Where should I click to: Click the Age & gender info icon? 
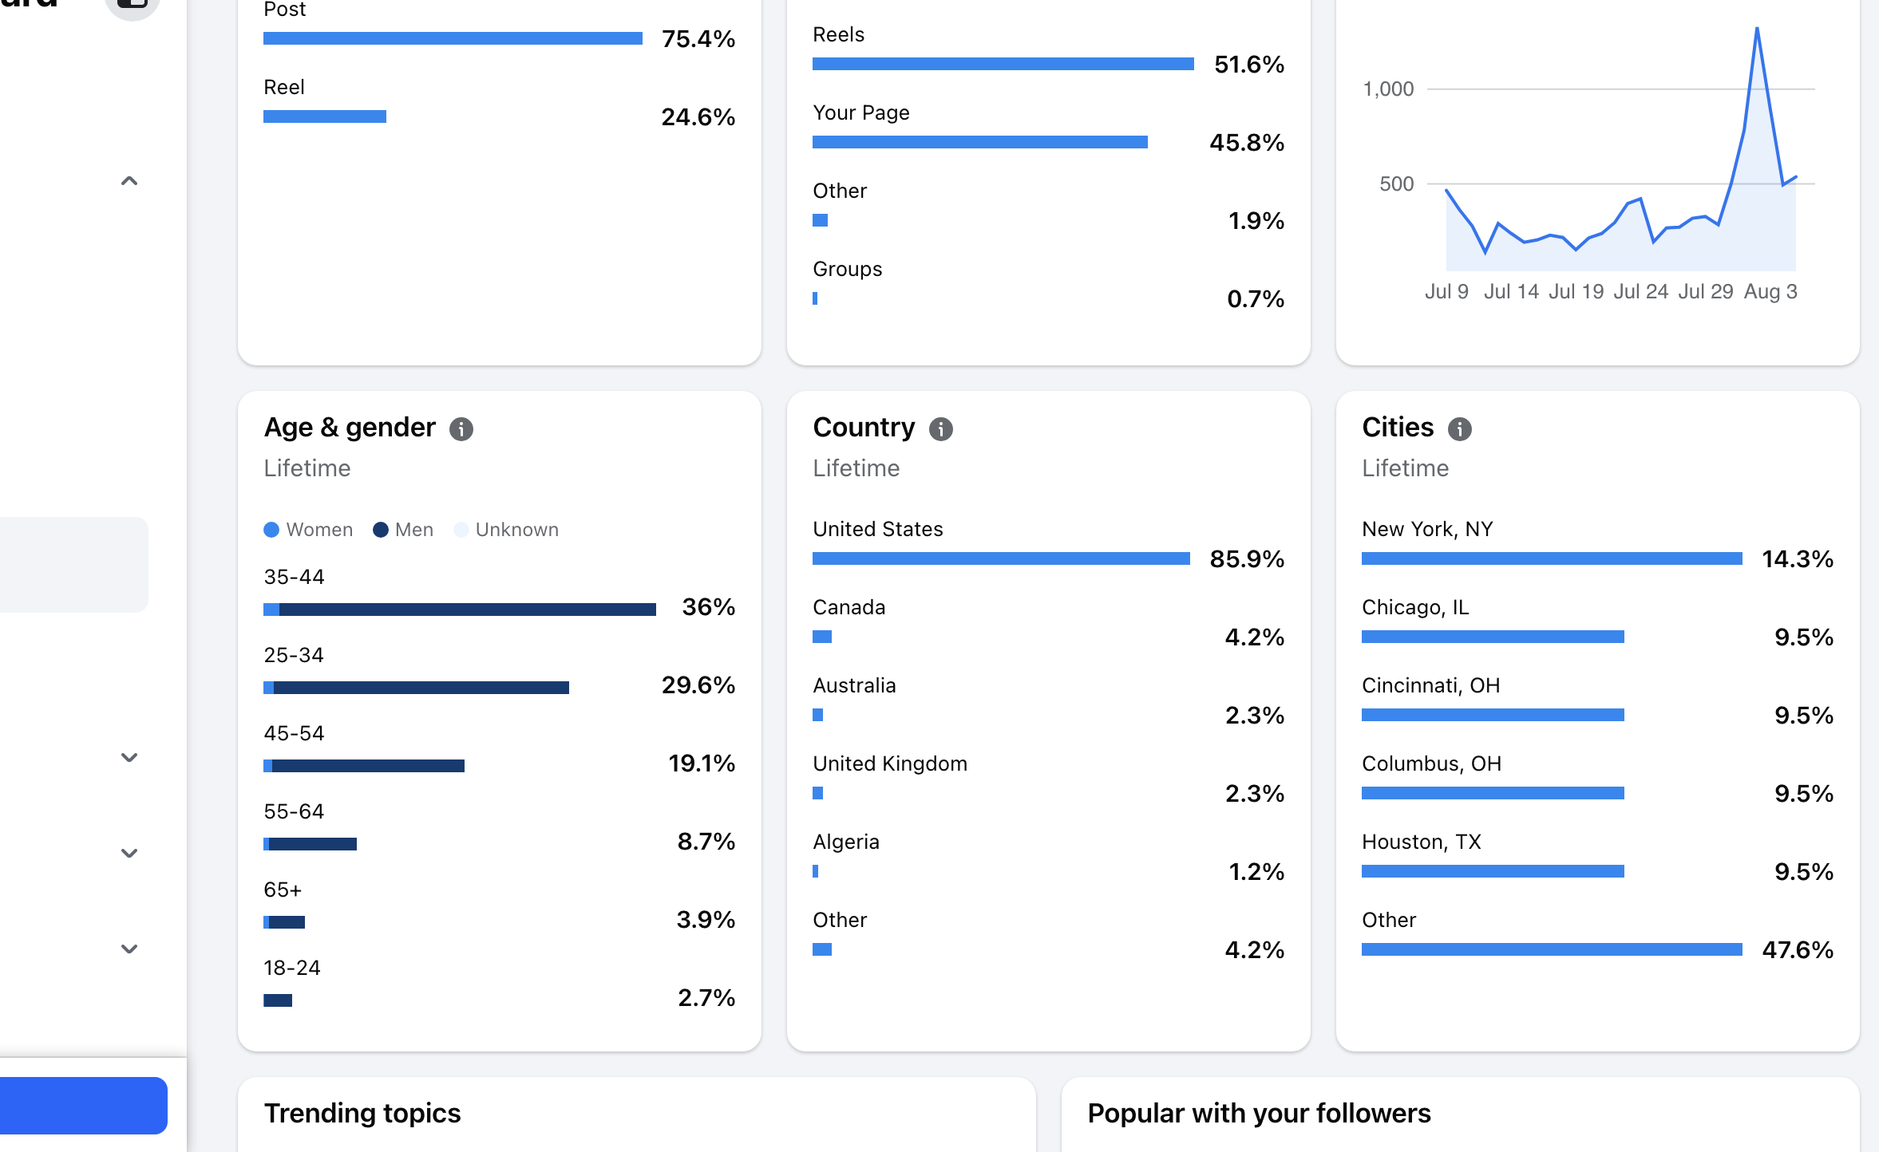pyautogui.click(x=461, y=429)
